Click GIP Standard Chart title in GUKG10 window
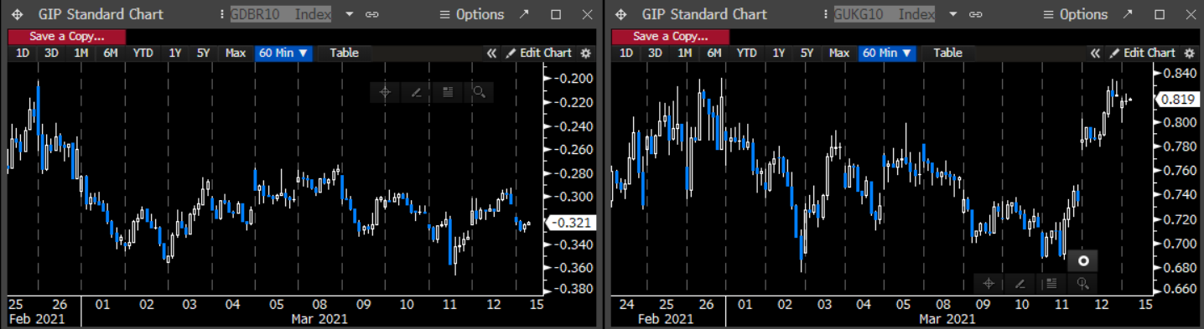Image resolution: width=1204 pixels, height=329 pixels. click(x=704, y=14)
